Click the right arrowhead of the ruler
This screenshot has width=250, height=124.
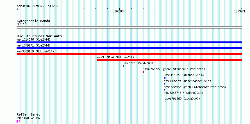[x=241, y=9]
